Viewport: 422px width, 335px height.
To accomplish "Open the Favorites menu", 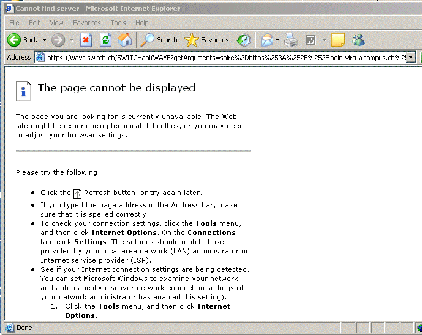I will (87, 23).
